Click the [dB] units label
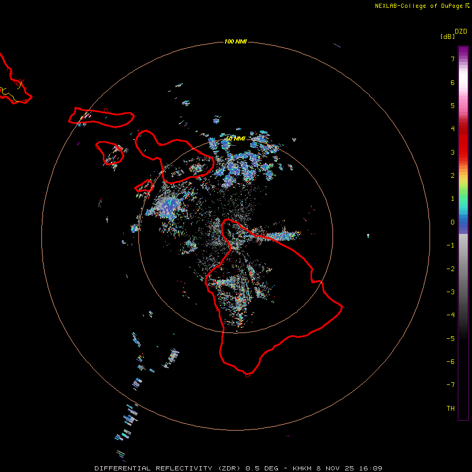Image resolution: width=472 pixels, height=472 pixels. 447,36
